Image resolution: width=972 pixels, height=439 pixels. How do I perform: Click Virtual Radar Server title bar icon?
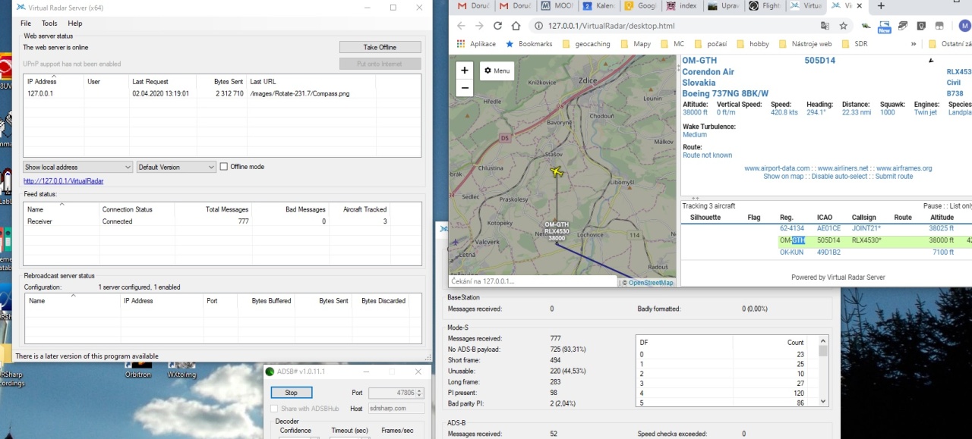pos(20,8)
